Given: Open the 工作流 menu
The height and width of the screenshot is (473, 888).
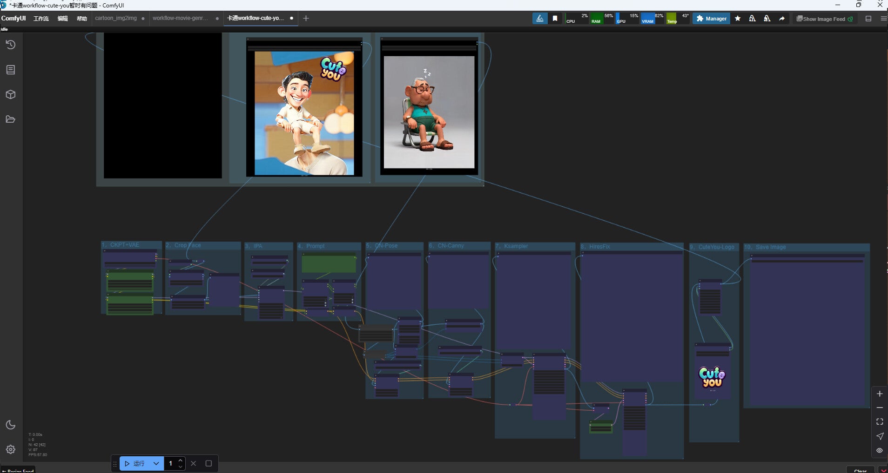Looking at the screenshot, I should (x=41, y=19).
